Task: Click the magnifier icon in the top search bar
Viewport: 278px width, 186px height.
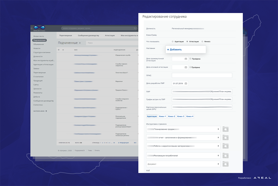Action: pos(135,28)
